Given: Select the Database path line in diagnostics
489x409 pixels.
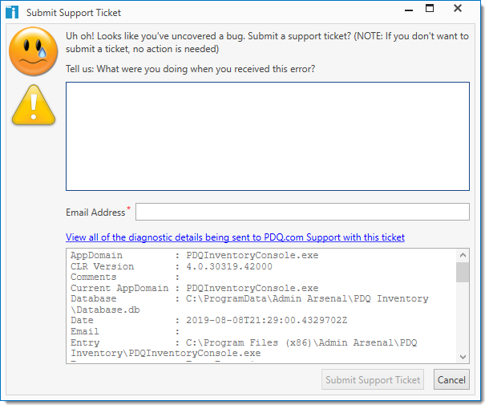Looking at the screenshot, I should coord(249,299).
